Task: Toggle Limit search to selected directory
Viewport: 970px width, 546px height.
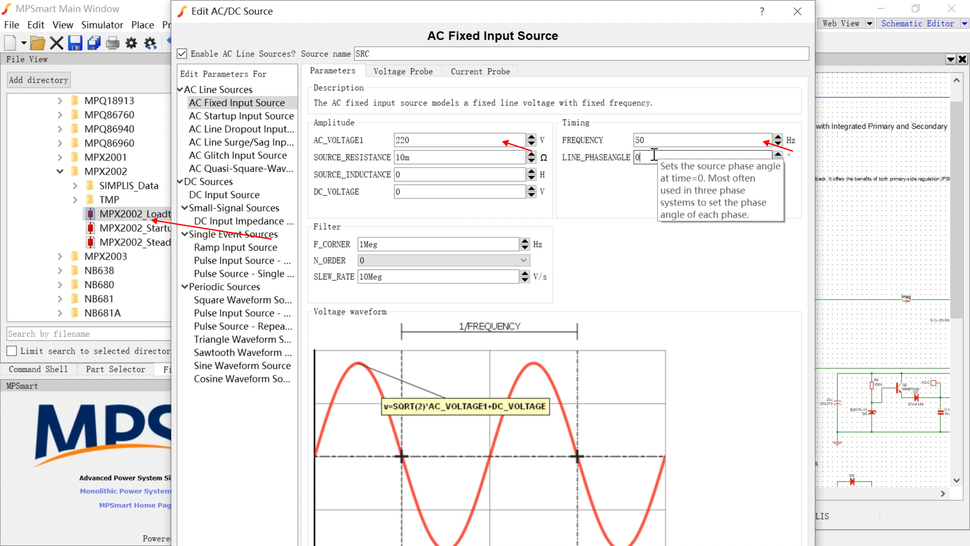Action: 12,351
